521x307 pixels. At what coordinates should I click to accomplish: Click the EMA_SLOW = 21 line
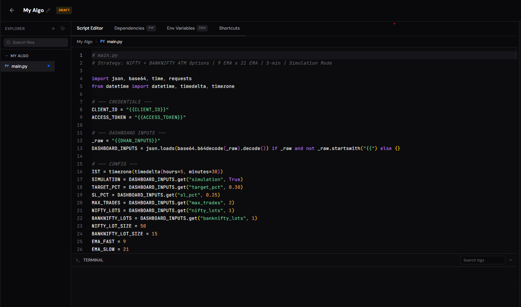pyautogui.click(x=110, y=249)
